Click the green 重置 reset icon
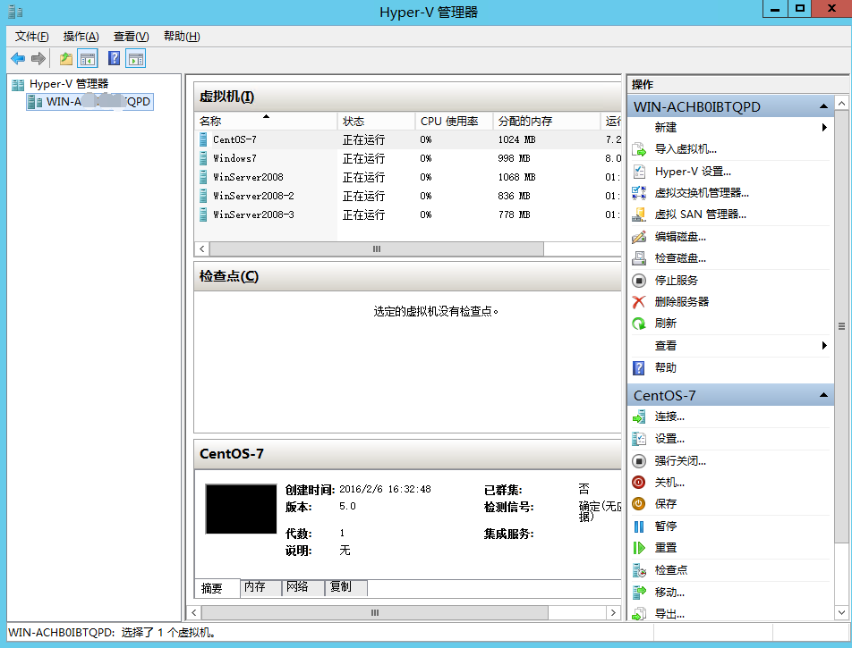 [639, 548]
